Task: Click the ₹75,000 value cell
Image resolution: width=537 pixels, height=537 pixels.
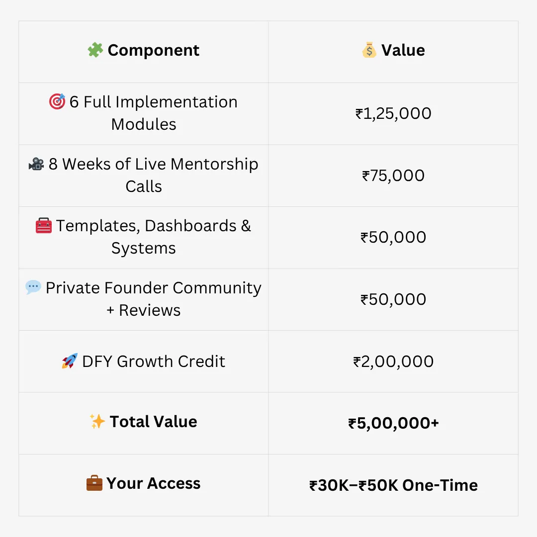Action: [393, 176]
